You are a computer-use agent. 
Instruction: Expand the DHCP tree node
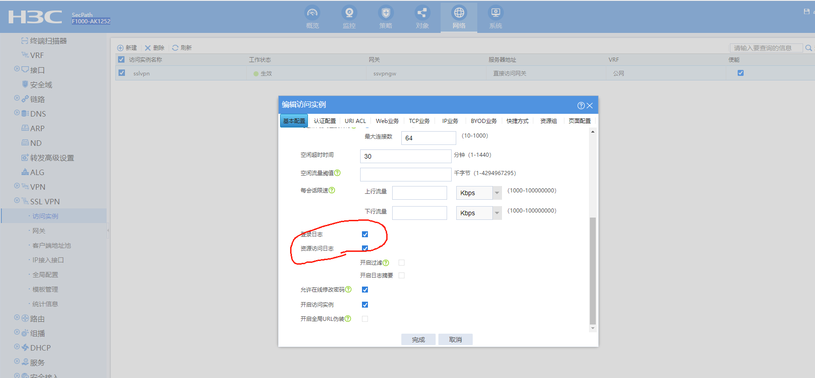tap(17, 347)
